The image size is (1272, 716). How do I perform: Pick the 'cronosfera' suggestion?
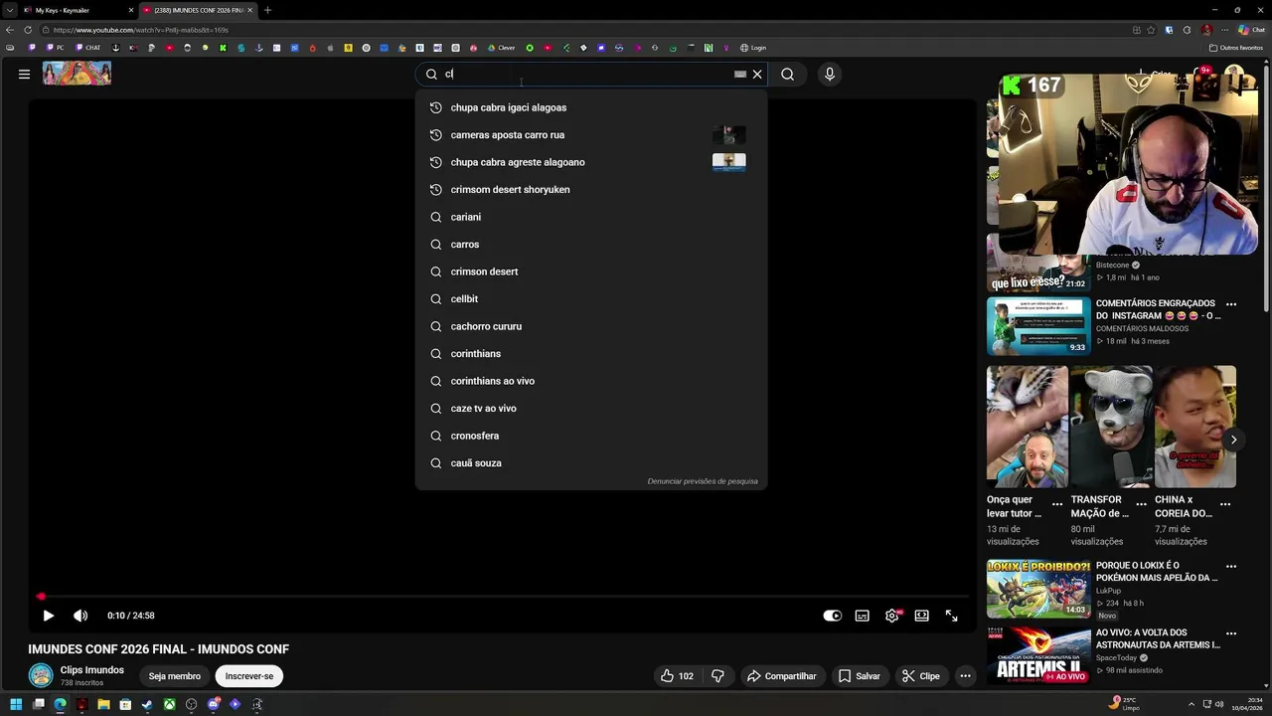590,436
